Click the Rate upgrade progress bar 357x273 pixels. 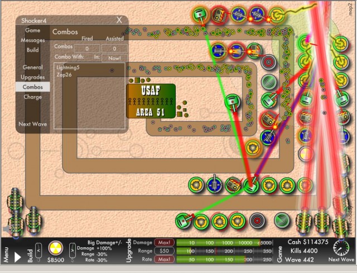(x=224, y=260)
